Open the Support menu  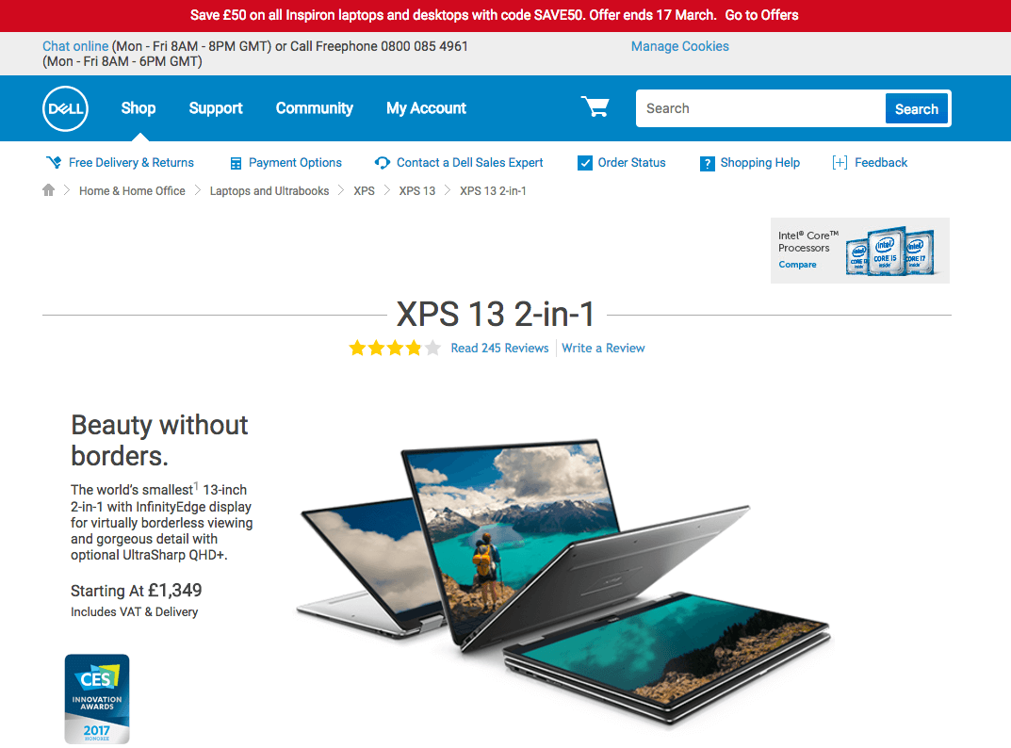click(216, 108)
